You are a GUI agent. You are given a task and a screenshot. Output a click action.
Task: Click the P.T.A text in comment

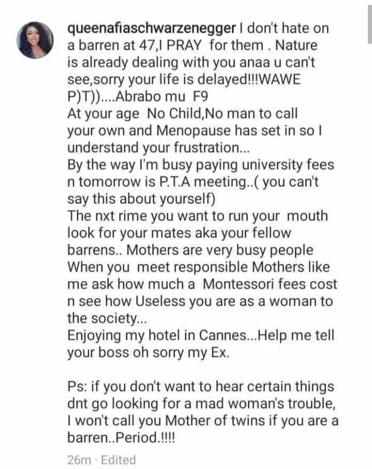(175, 182)
